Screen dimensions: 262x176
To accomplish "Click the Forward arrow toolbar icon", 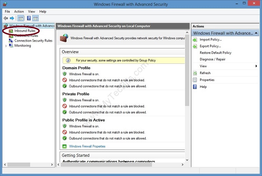I will (12, 18).
